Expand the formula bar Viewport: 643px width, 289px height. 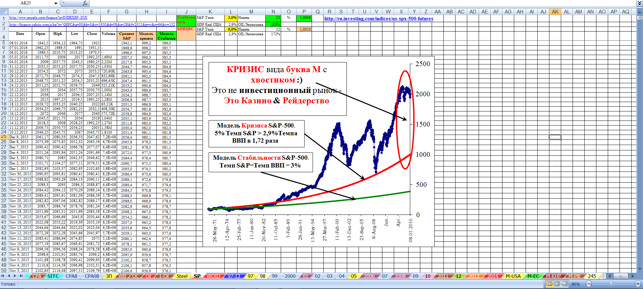coord(639,3)
